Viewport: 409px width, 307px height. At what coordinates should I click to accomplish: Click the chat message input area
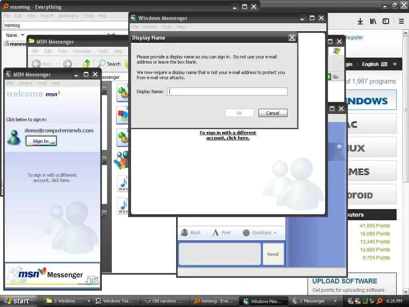pos(220,254)
